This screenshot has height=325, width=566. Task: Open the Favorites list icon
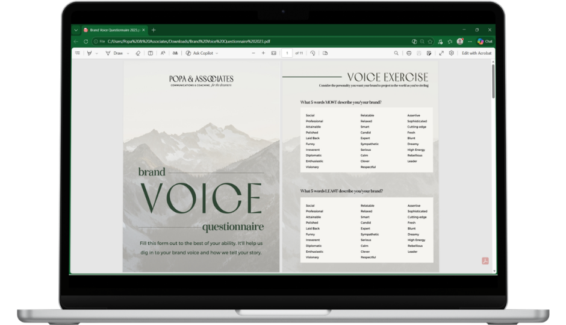coord(450,42)
